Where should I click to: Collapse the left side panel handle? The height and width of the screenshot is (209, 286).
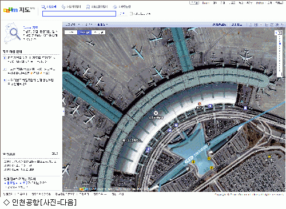pos(63,112)
